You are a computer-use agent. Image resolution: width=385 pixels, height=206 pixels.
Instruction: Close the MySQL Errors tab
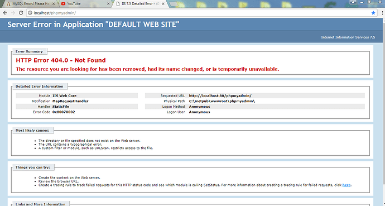54,4
